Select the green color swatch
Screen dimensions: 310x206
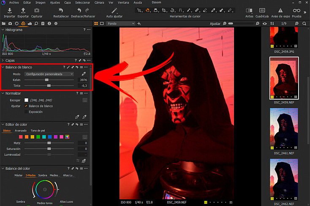coord(38,137)
